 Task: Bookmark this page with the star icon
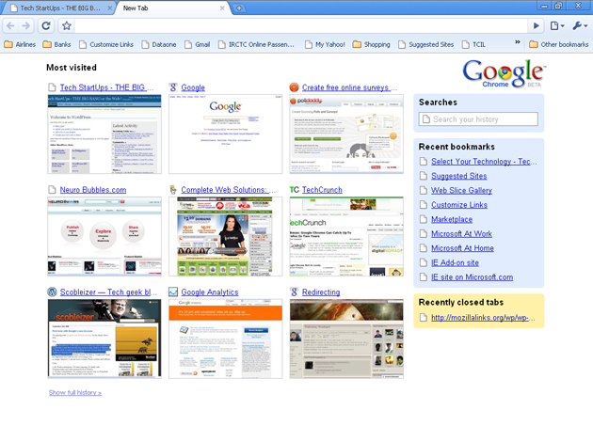[66, 25]
